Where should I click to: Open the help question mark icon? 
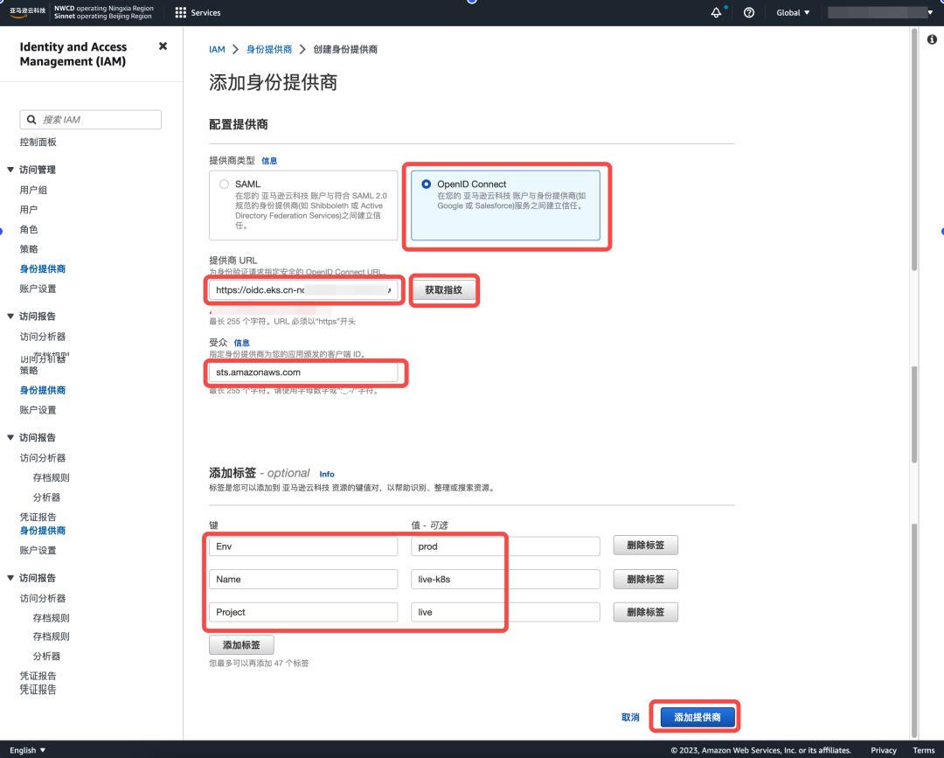pyautogui.click(x=749, y=12)
